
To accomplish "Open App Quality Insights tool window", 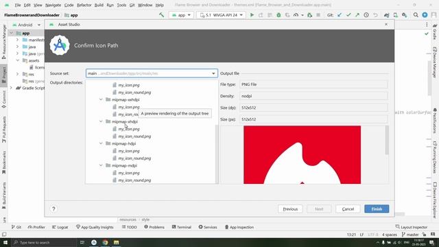I will [95, 227].
